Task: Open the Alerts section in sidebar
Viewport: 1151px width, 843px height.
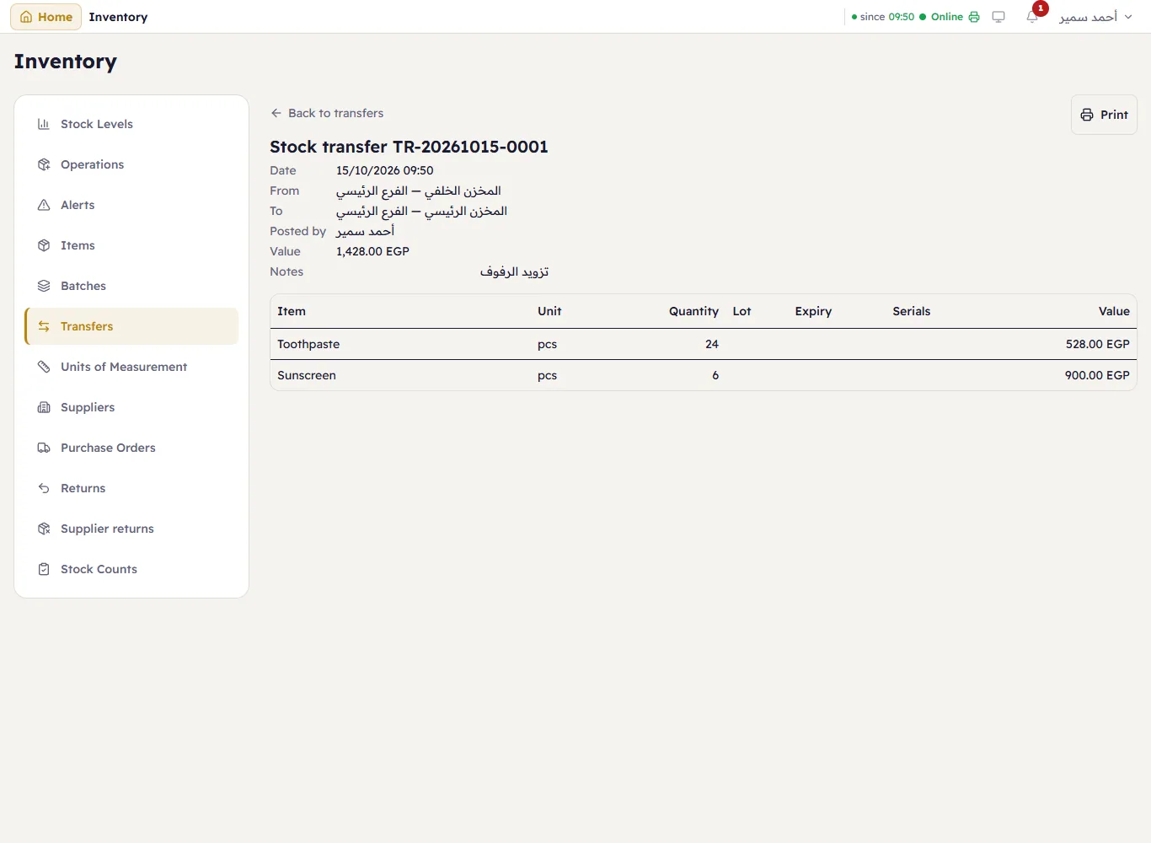Action: pyautogui.click(x=131, y=205)
